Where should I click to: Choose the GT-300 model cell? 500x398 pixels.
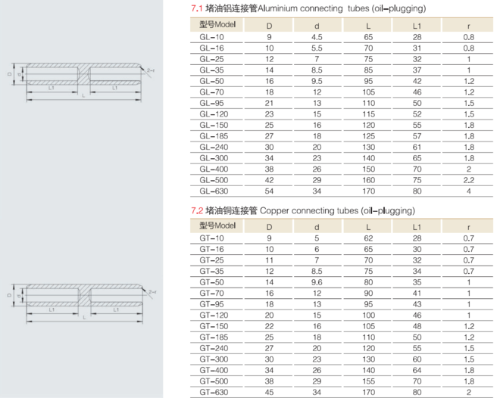coord(213,359)
